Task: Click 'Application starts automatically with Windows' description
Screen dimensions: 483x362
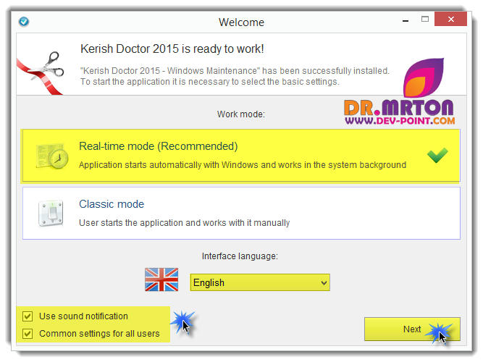Action: pyautogui.click(x=243, y=165)
